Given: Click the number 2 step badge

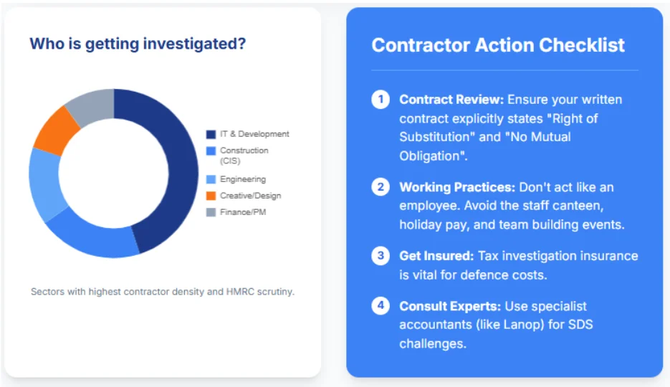Looking at the screenshot, I should pos(380,187).
